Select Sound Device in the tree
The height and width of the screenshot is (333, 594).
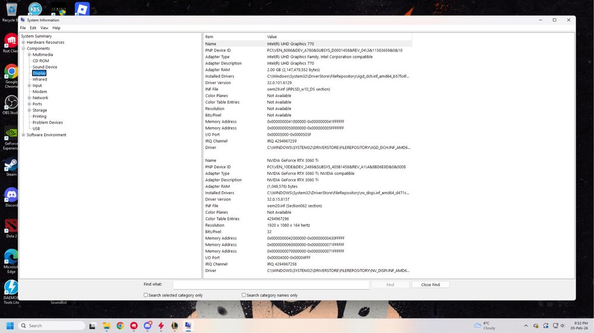click(45, 67)
